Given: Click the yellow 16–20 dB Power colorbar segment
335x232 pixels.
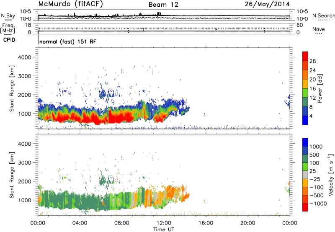Looking at the screenshot, I should tap(305, 83).
